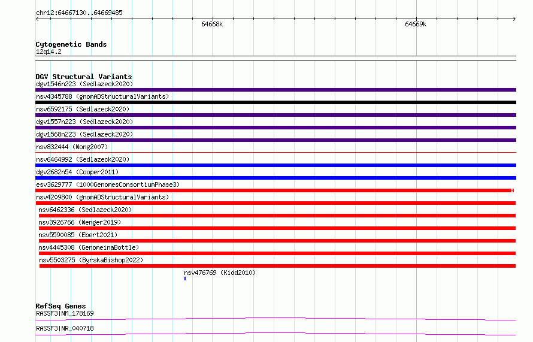Click the red bar under nsv4445308
This screenshot has height=342, width=533.
(277, 253)
